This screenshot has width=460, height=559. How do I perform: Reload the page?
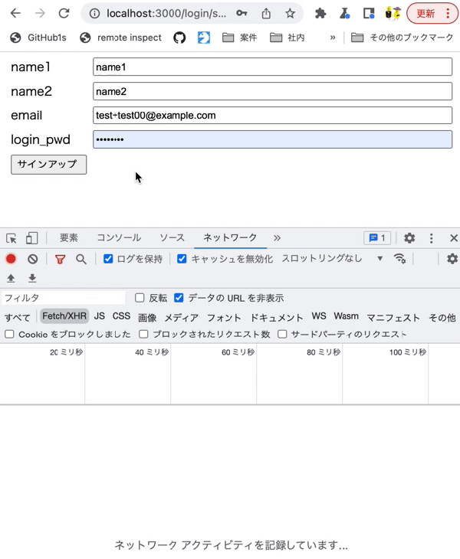click(x=64, y=14)
